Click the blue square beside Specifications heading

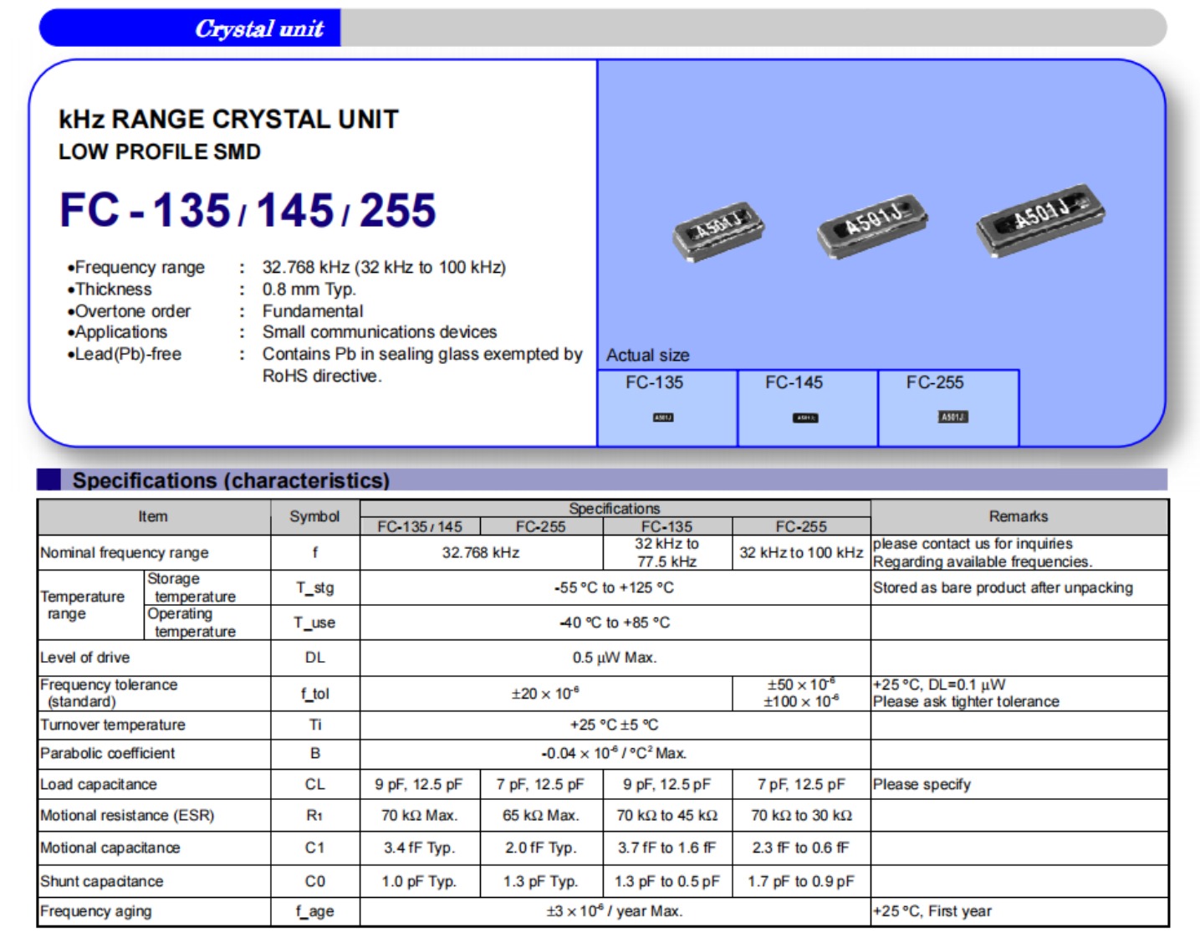pos(49,479)
